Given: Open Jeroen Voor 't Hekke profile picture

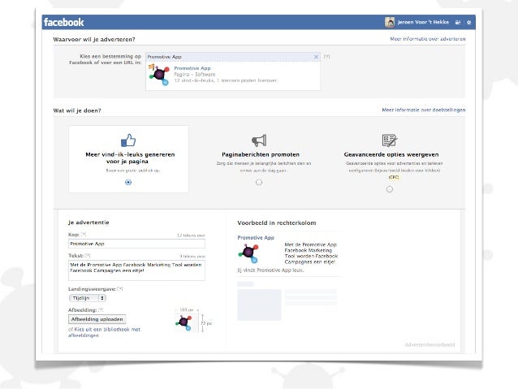Looking at the screenshot, I should (390, 22).
